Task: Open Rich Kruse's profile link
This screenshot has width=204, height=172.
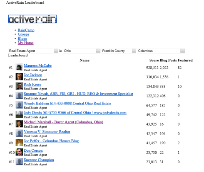Action: [x=32, y=85]
